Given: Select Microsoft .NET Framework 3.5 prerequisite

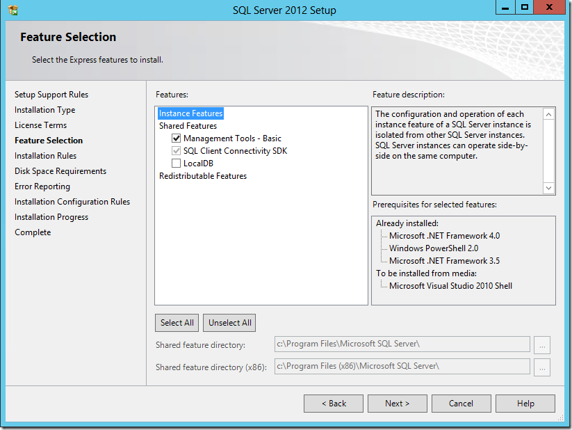Looking at the screenshot, I should [444, 260].
